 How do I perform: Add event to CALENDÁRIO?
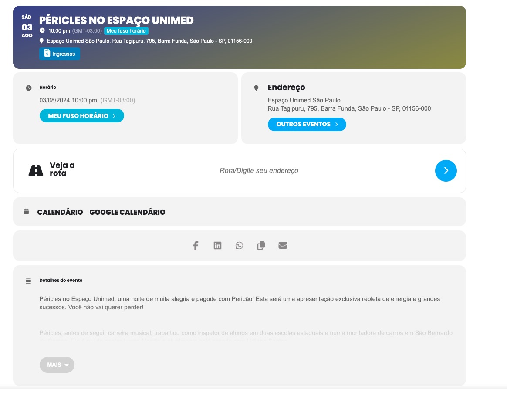coord(60,212)
